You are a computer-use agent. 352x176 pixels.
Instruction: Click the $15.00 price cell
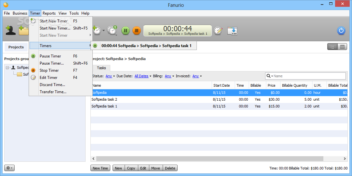[274, 106]
